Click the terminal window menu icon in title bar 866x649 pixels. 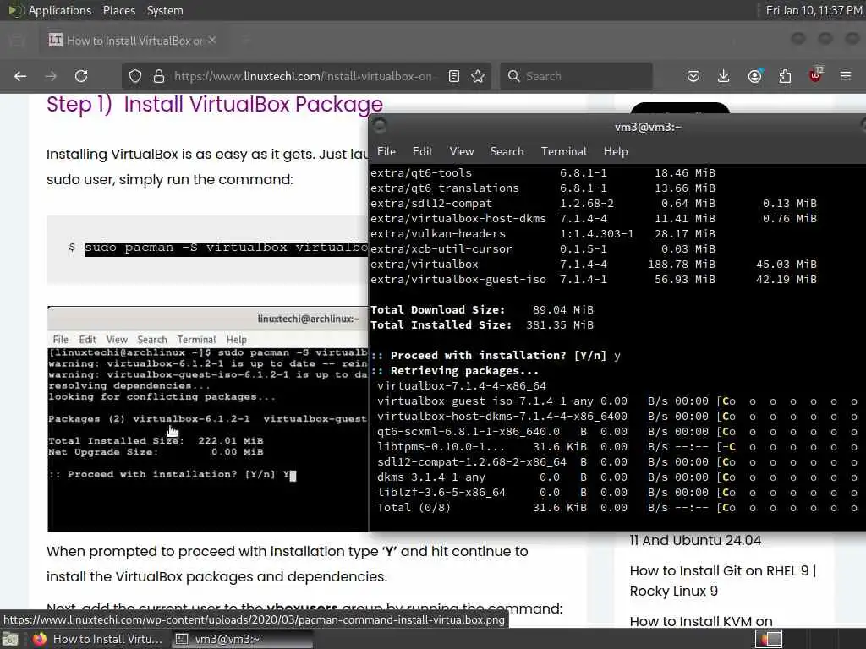point(380,125)
